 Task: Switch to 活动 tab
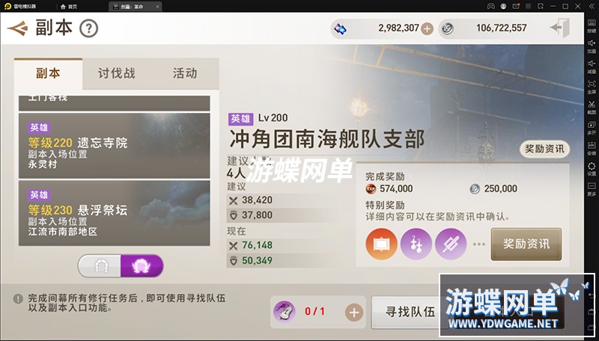(185, 73)
